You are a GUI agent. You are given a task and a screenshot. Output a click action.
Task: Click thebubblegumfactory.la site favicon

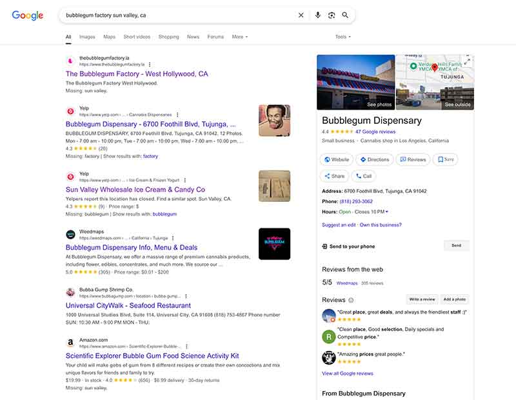tap(70, 61)
